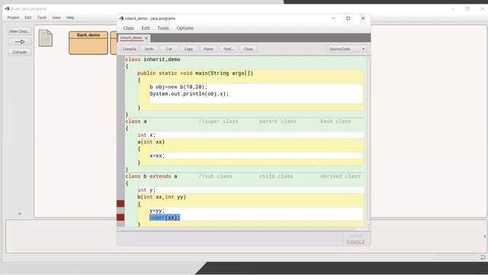
Task: Click the Close toolbar button in editor
Action: [248, 49]
